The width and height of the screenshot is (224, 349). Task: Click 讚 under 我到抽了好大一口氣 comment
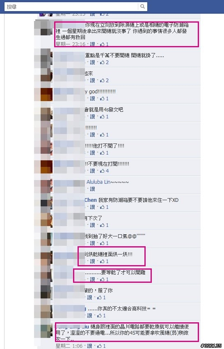93,243
